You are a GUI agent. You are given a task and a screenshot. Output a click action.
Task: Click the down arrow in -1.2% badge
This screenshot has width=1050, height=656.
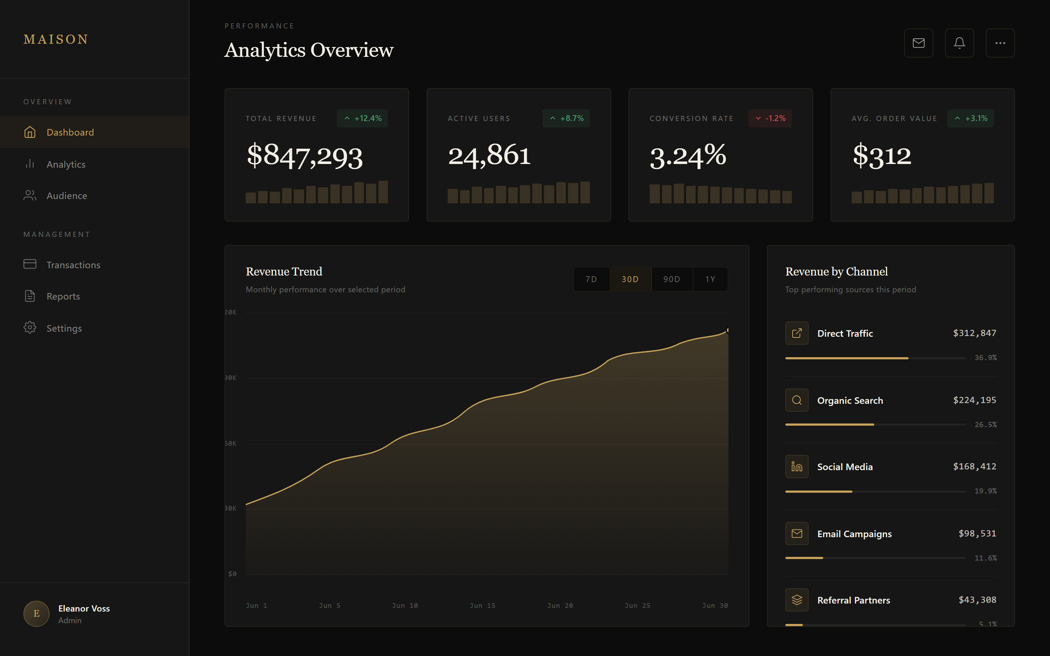coord(758,118)
